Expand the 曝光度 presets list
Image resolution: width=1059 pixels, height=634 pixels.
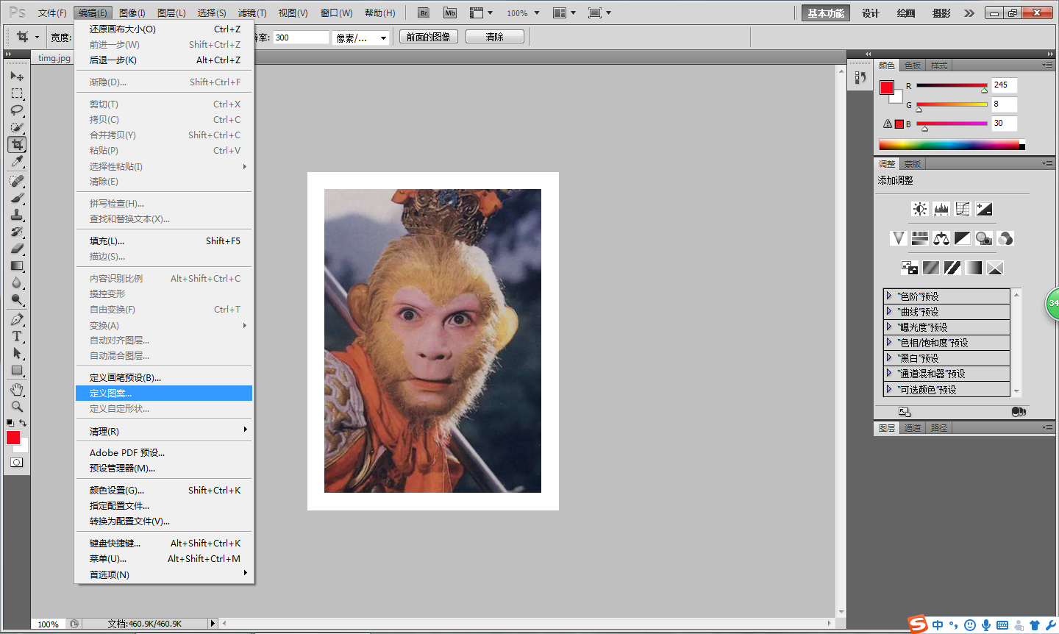(889, 327)
